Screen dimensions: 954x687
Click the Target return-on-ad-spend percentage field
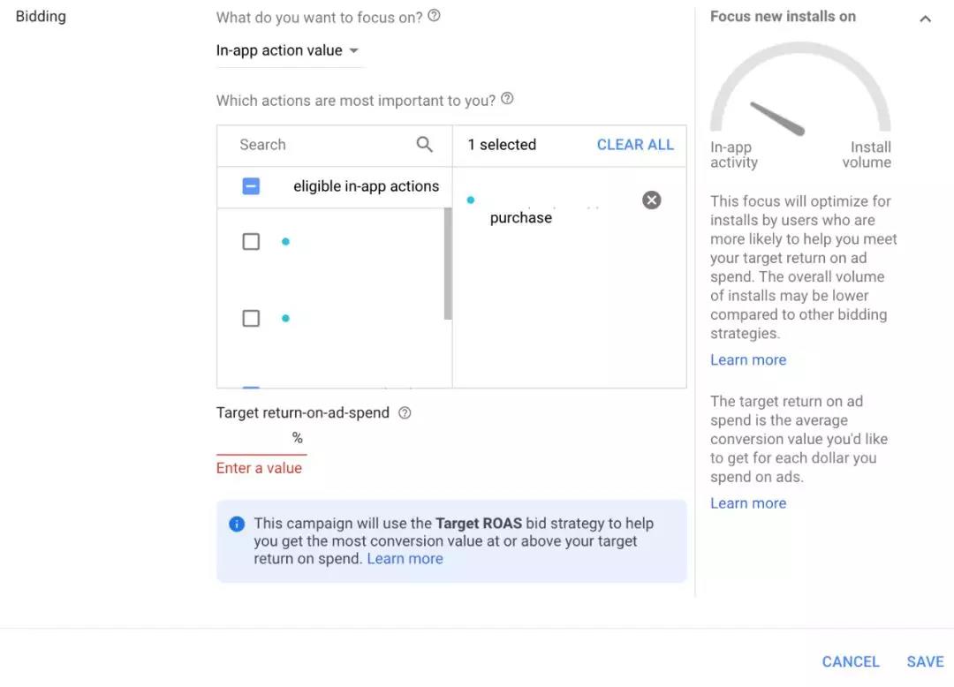coord(254,438)
